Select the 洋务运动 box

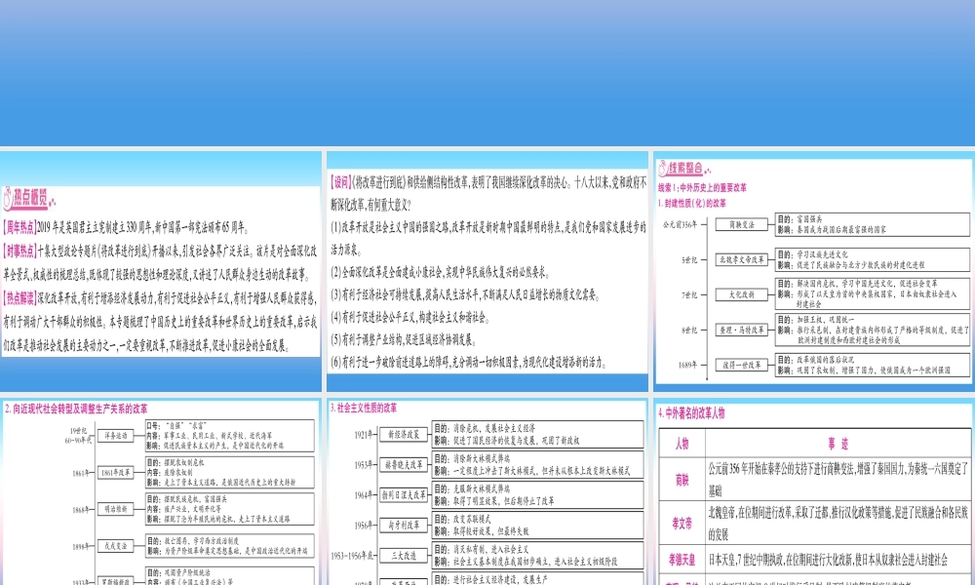point(116,436)
